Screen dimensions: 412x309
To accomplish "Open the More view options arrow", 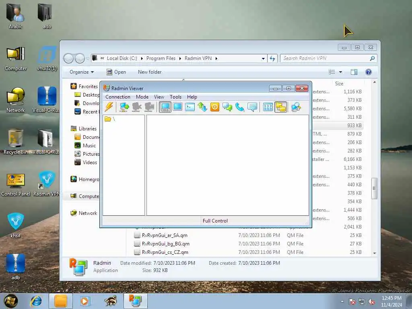I will pyautogui.click(x=340, y=72).
